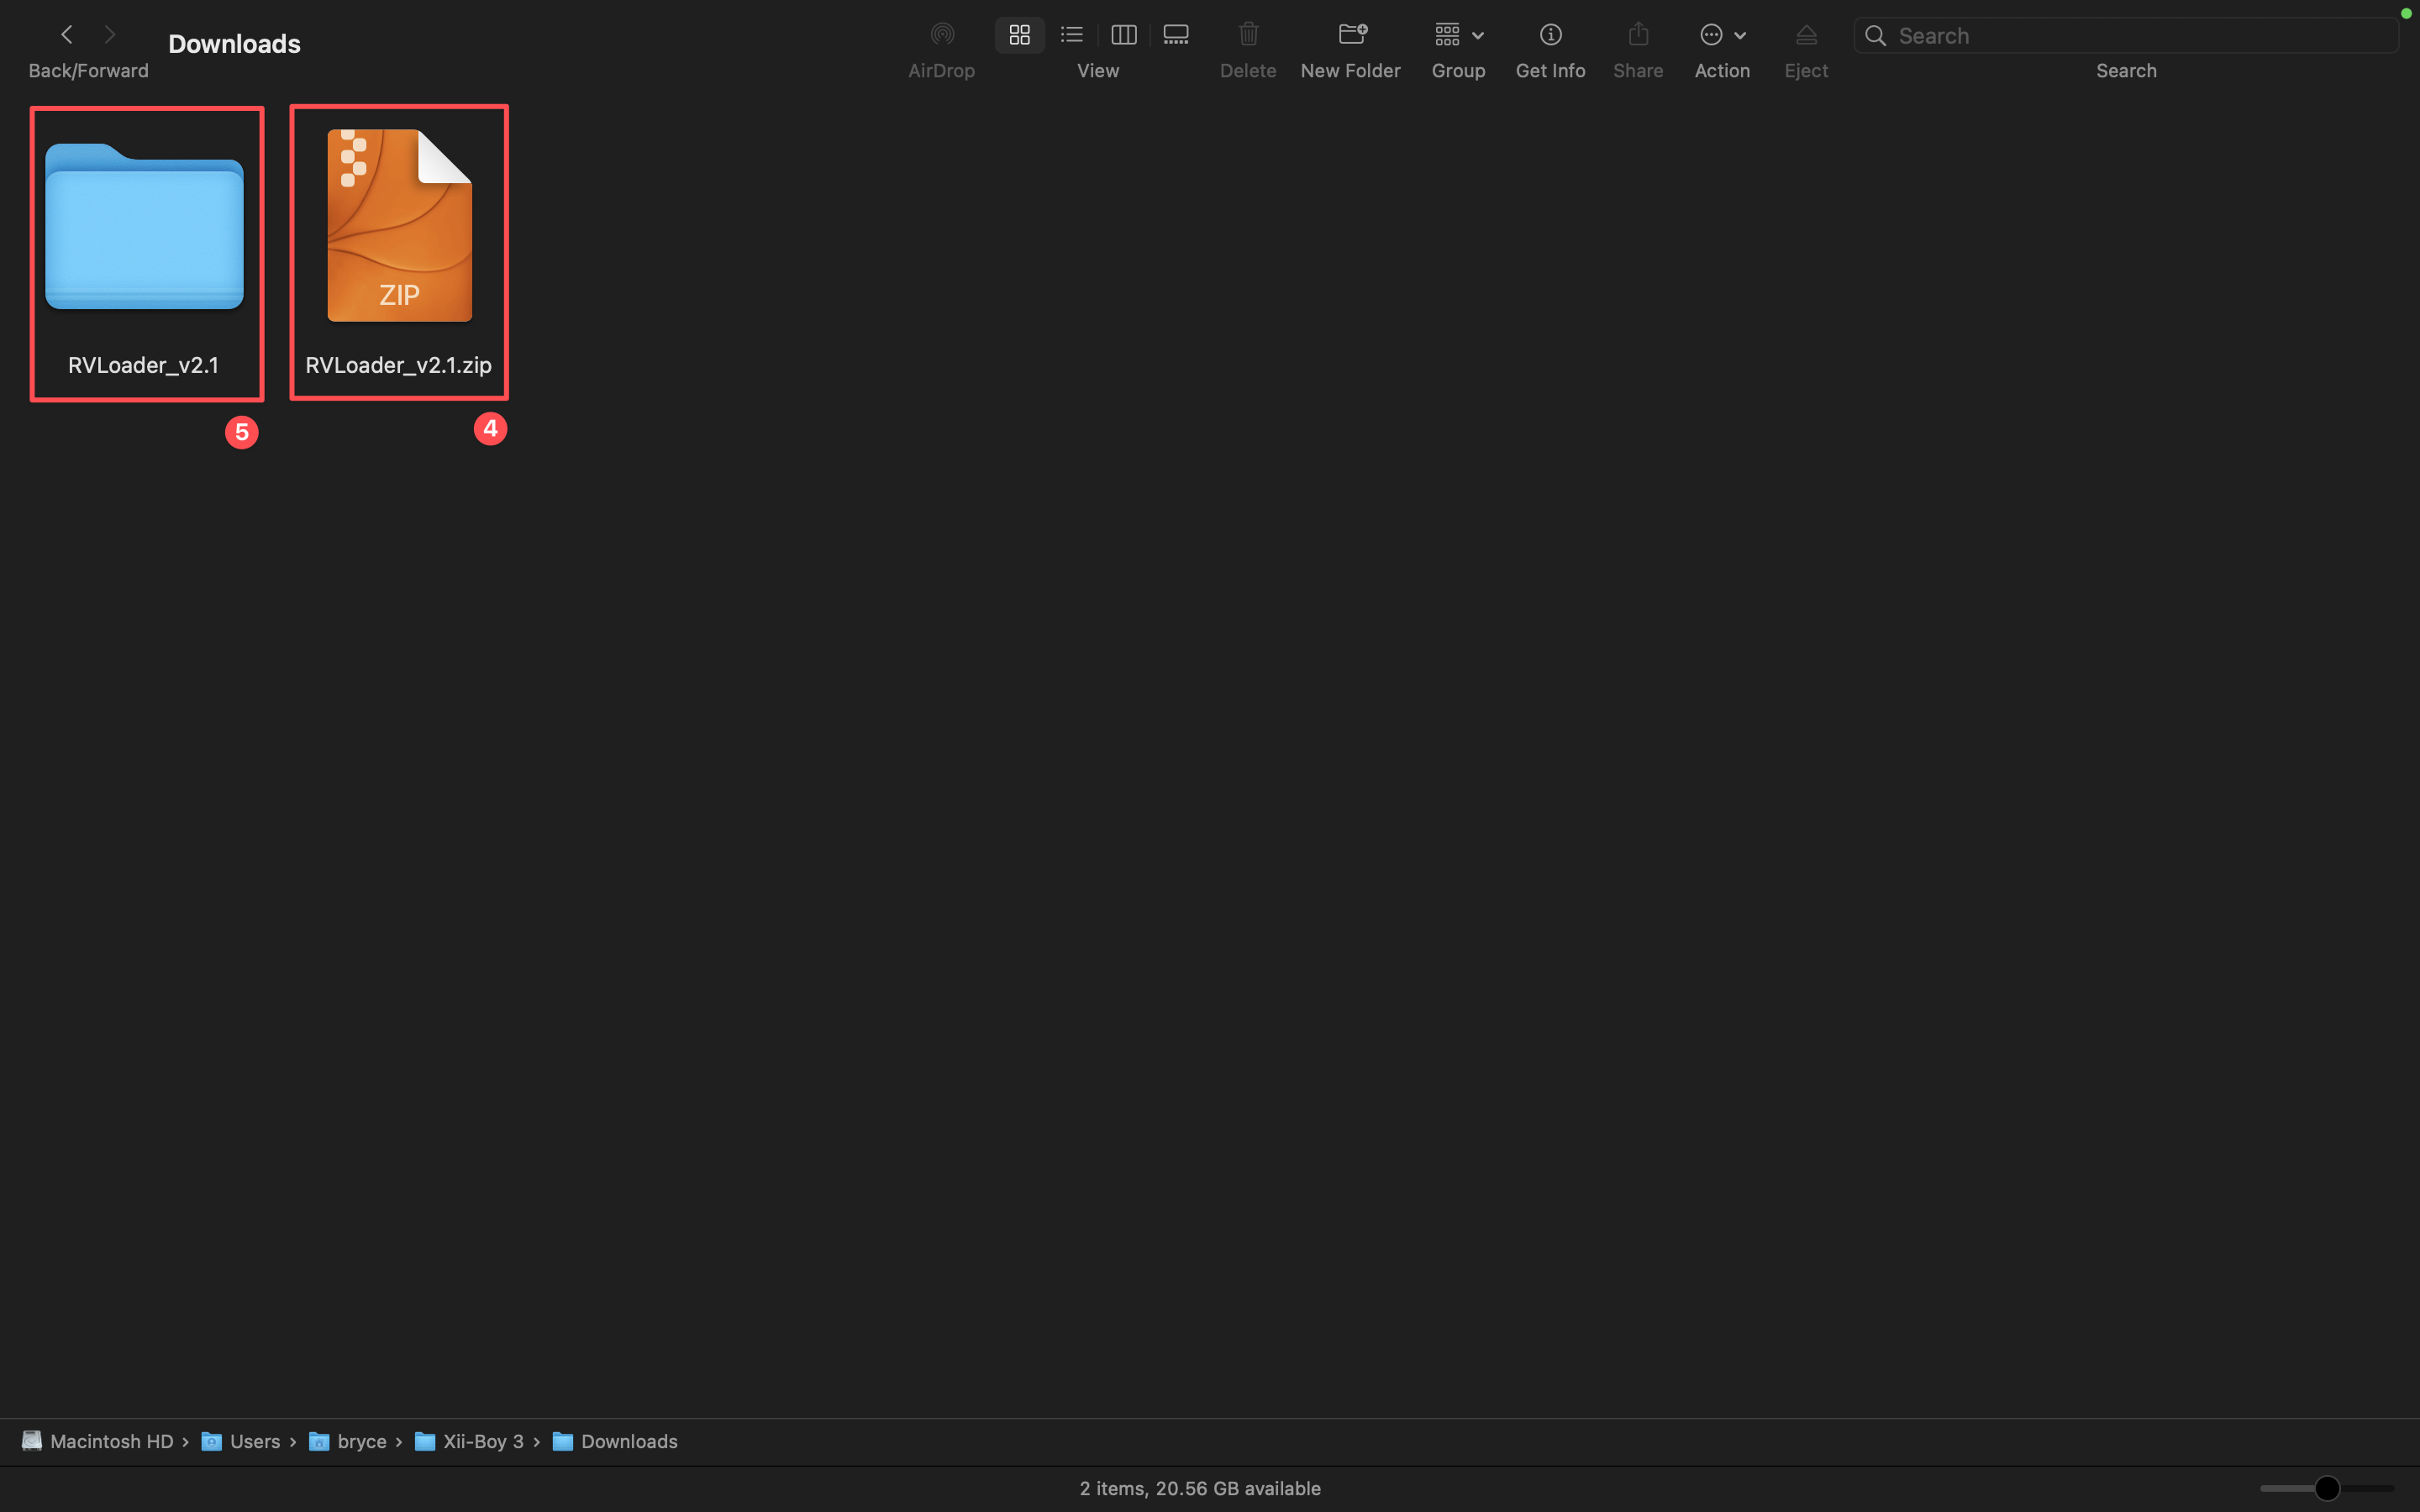Click Macintosh HD in path bar
The width and height of the screenshot is (2420, 1512).
(98, 1441)
